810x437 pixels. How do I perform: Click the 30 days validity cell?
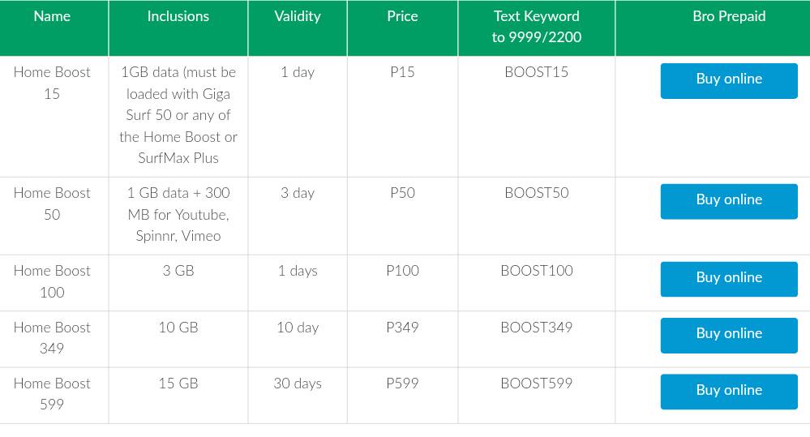tap(298, 383)
